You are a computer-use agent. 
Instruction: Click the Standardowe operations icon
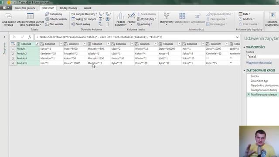[182, 16]
